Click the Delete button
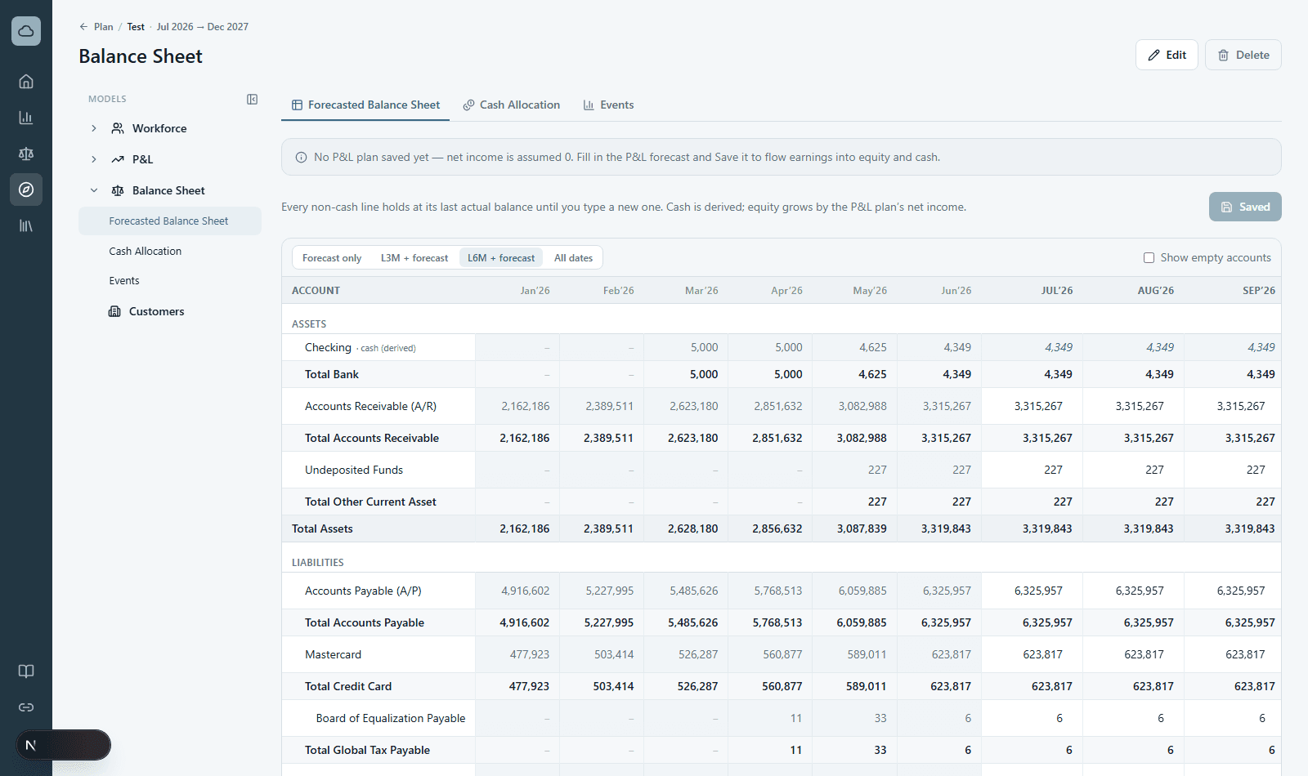Image resolution: width=1308 pixels, height=776 pixels. [1243, 55]
